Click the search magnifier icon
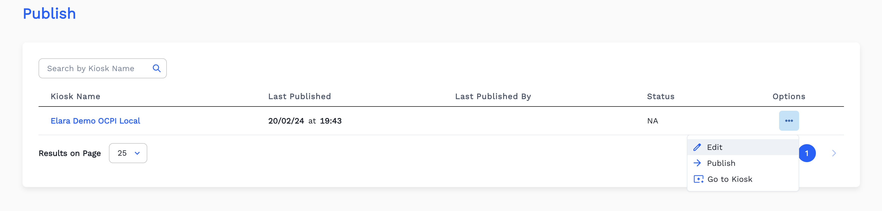The image size is (882, 211). click(x=157, y=69)
